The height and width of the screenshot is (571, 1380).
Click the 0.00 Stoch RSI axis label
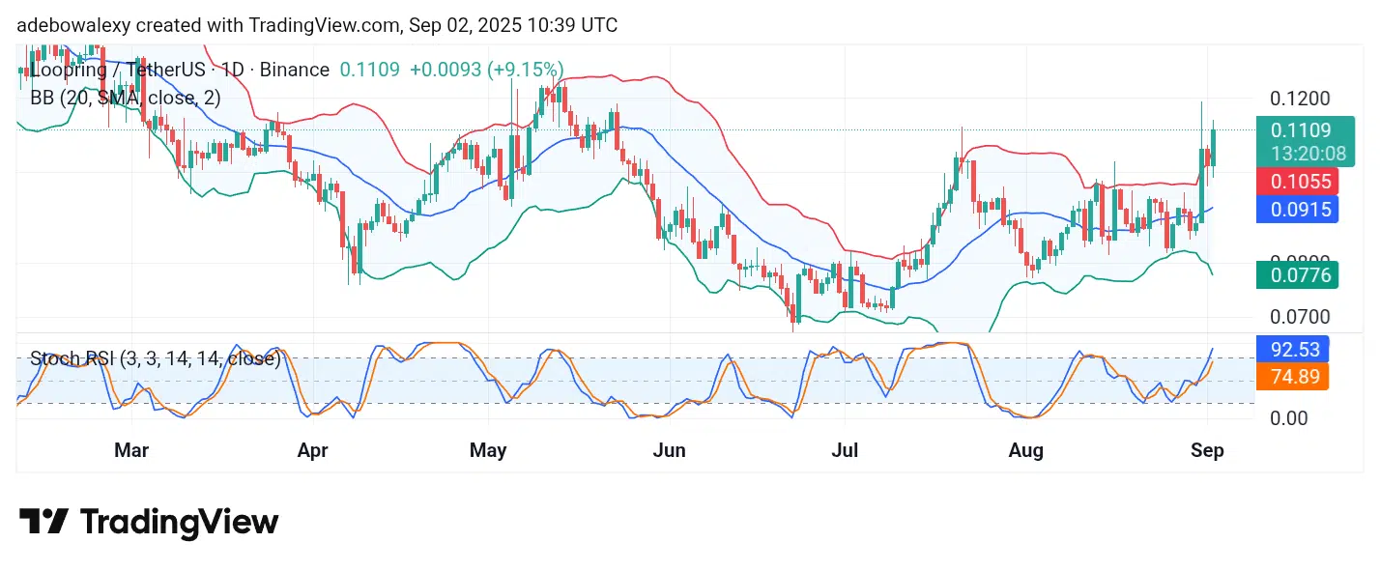(1291, 418)
